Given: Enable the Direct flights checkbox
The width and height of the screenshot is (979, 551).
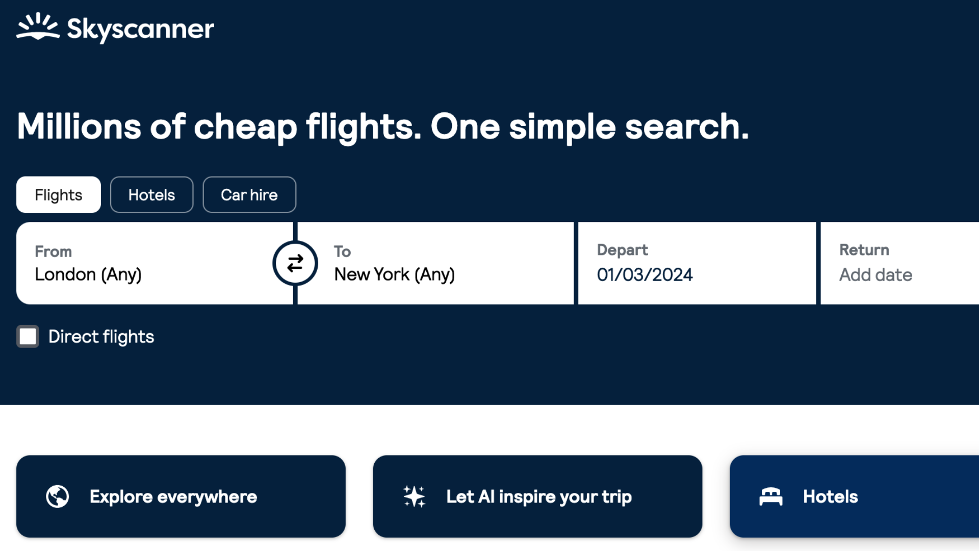Looking at the screenshot, I should click(27, 336).
